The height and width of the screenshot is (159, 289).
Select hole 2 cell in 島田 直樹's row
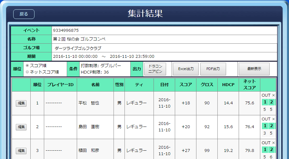[272, 126]
